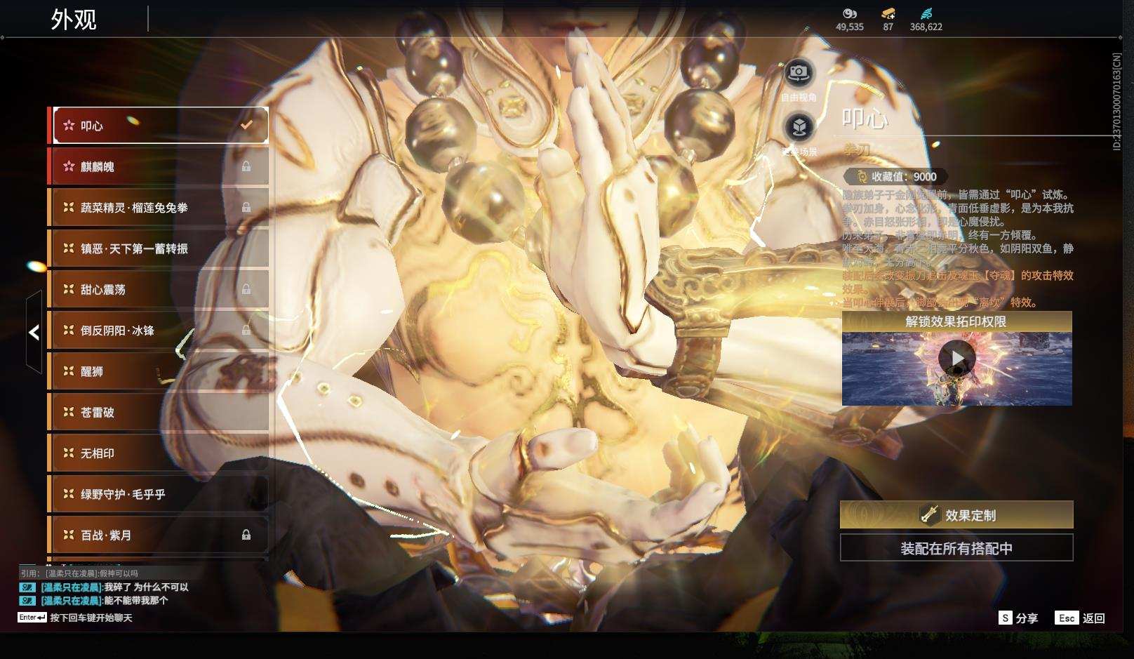The width and height of the screenshot is (1134, 659).
Task: Click the chat prompt 按下回车键开始聊天
Action: [x=91, y=618]
